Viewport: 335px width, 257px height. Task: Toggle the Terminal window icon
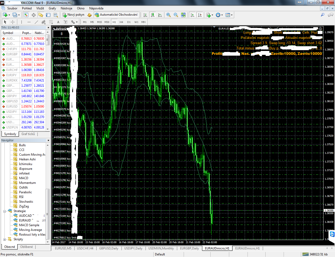point(48,15)
